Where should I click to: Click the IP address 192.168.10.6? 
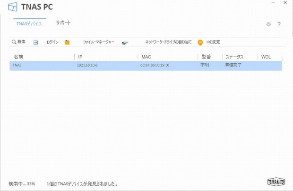(87, 65)
